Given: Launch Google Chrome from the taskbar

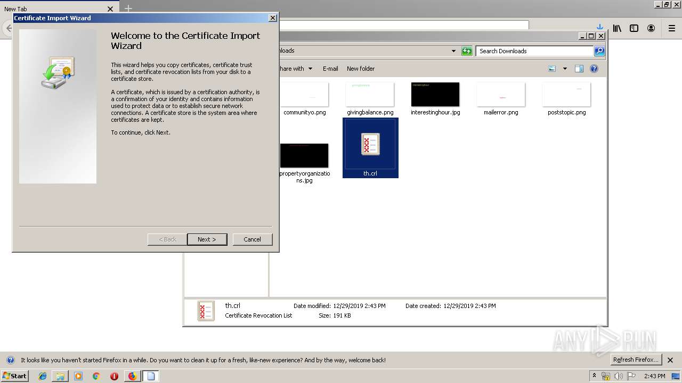Looking at the screenshot, I should [96, 376].
